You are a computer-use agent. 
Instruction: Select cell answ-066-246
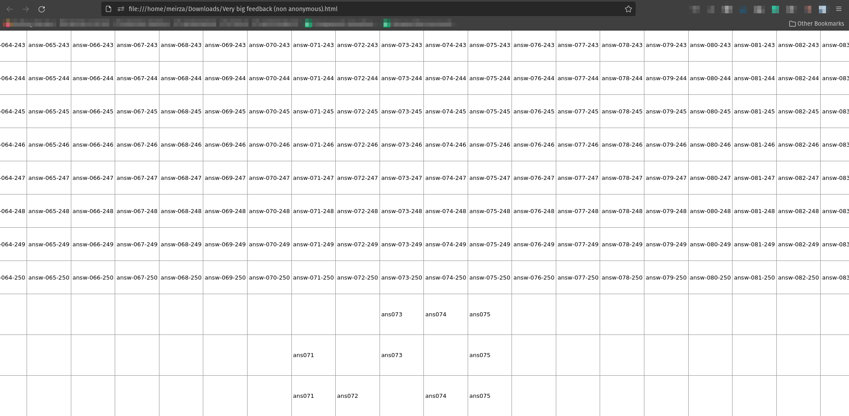[93, 144]
